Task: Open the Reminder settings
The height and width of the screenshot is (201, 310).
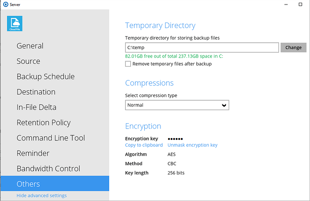Action: pyautogui.click(x=33, y=153)
